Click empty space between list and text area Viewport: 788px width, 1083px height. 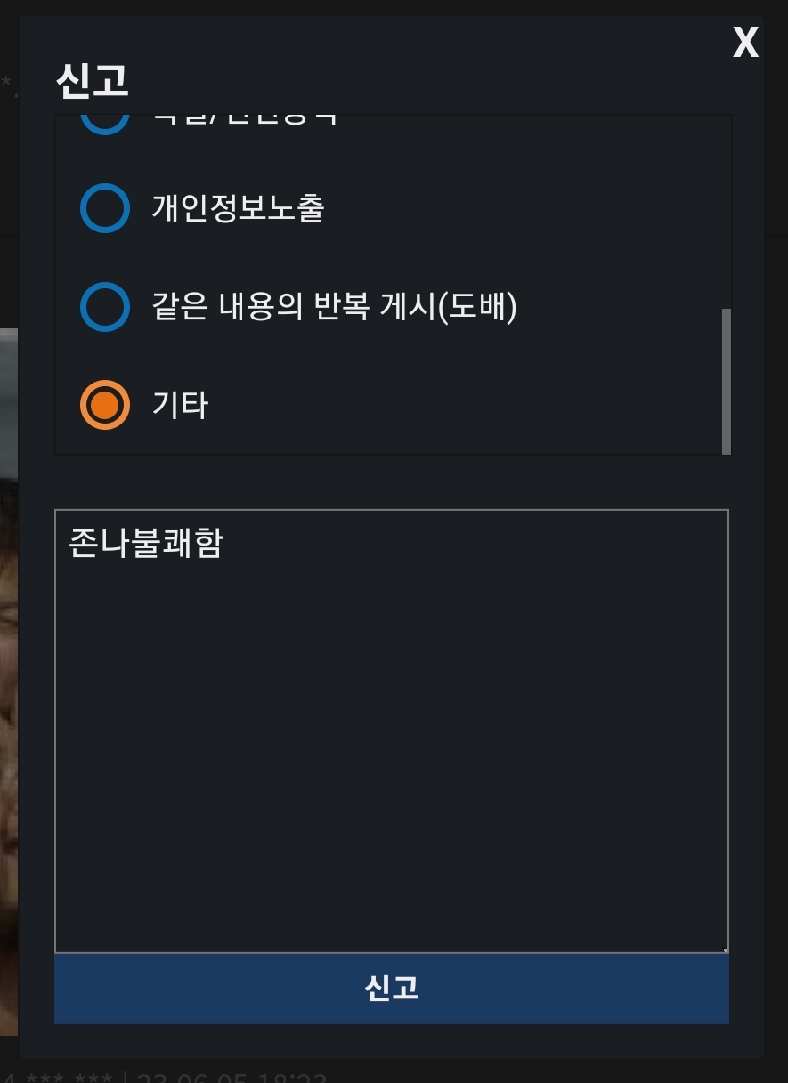392,481
